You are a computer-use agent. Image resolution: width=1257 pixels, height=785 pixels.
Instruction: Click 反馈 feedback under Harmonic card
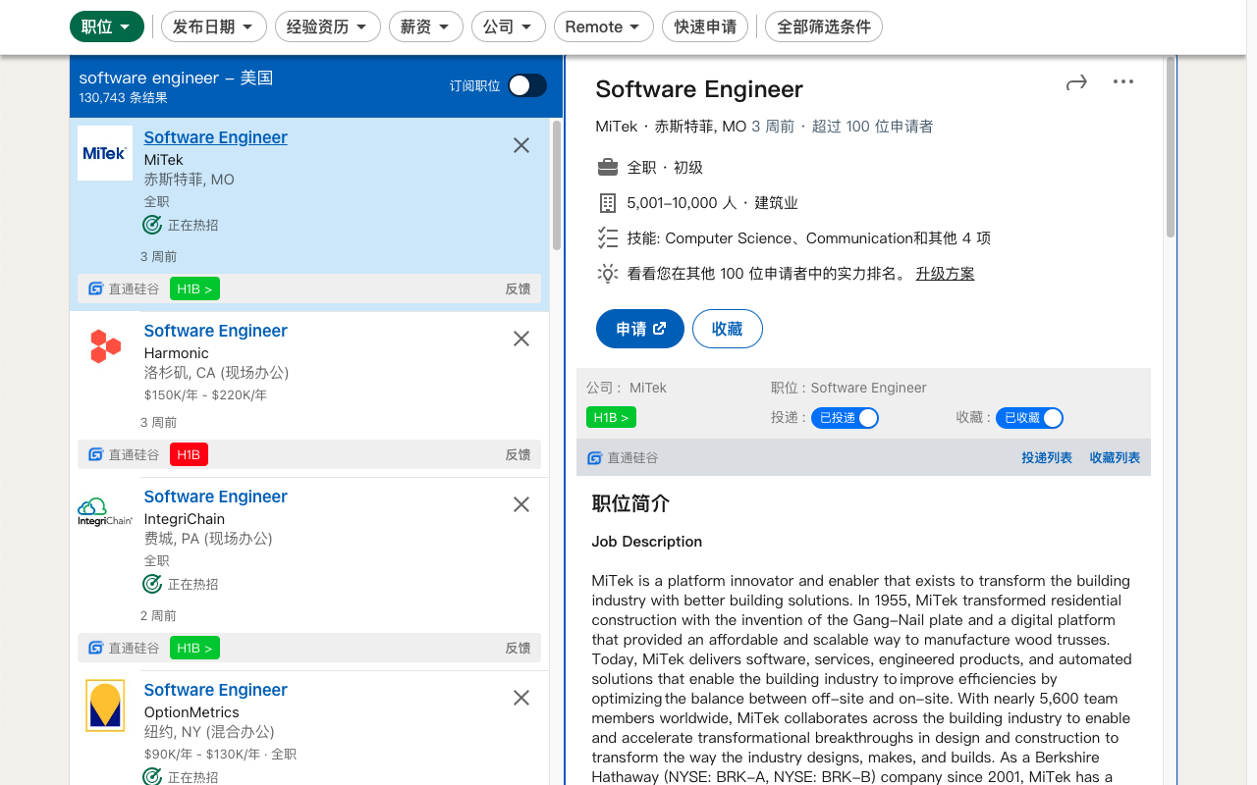[x=519, y=454]
